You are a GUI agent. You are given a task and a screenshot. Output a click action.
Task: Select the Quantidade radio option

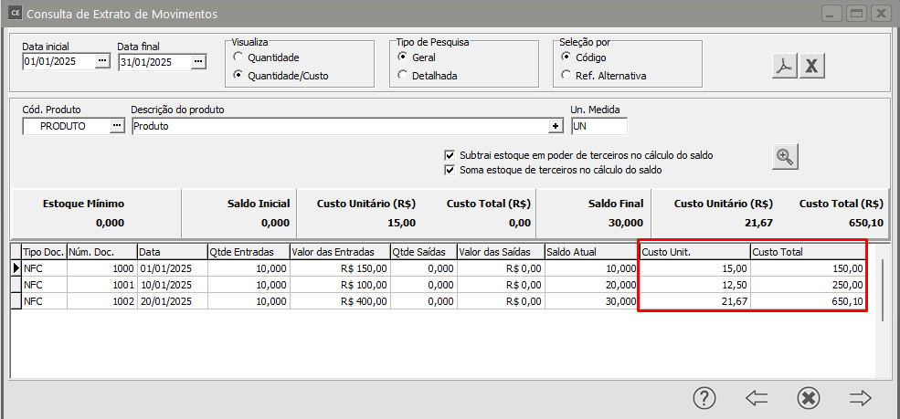[238, 58]
